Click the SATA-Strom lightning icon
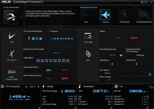 [136, 64]
